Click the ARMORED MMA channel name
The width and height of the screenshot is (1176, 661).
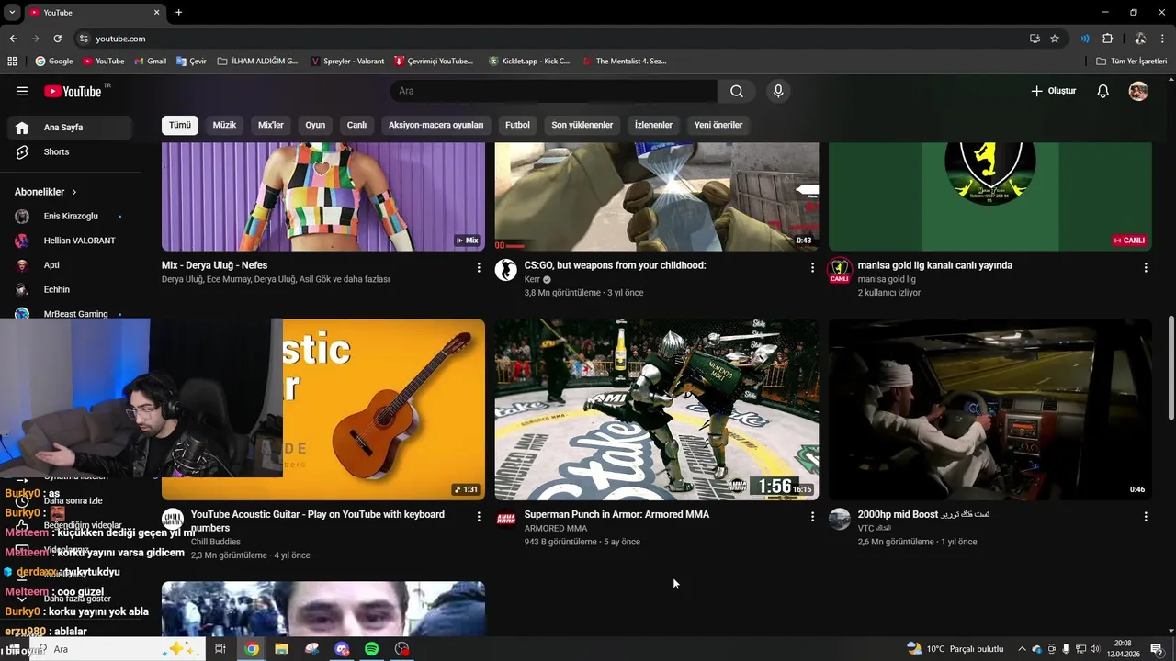coord(556,529)
